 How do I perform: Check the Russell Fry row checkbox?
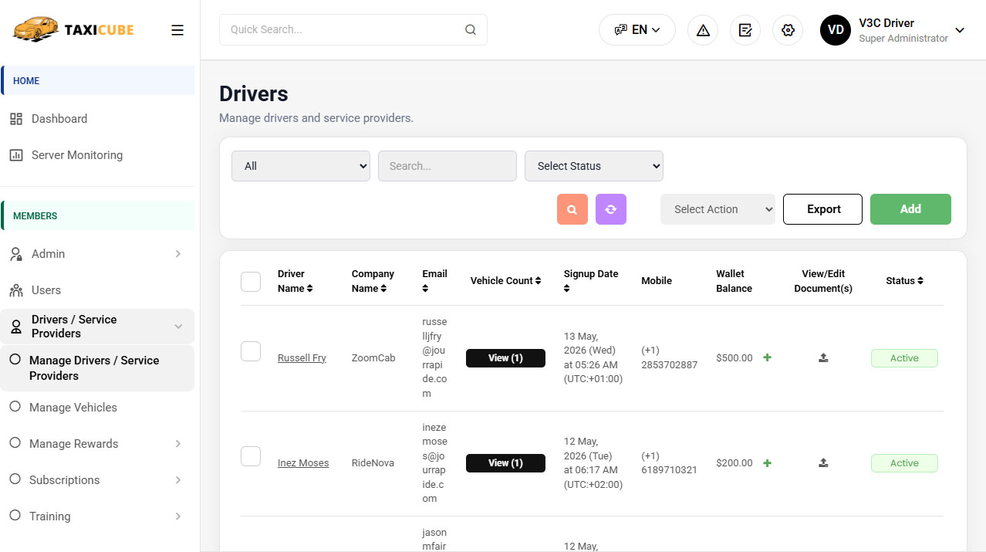click(251, 351)
